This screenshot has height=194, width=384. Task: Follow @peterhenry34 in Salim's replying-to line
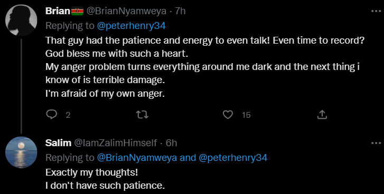point(233,158)
